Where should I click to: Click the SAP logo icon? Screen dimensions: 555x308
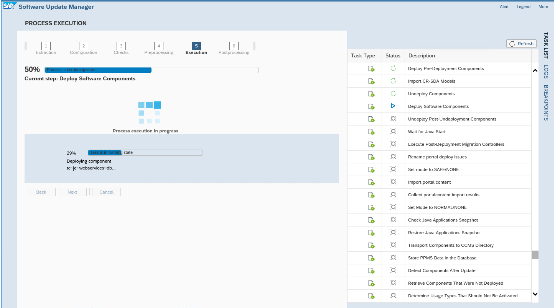(10, 7)
